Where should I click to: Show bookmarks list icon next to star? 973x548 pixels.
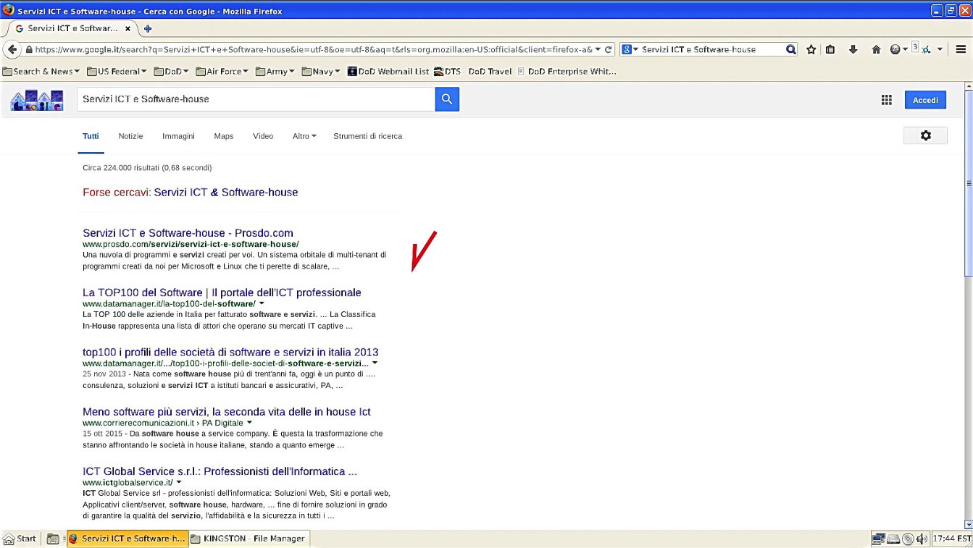831,49
